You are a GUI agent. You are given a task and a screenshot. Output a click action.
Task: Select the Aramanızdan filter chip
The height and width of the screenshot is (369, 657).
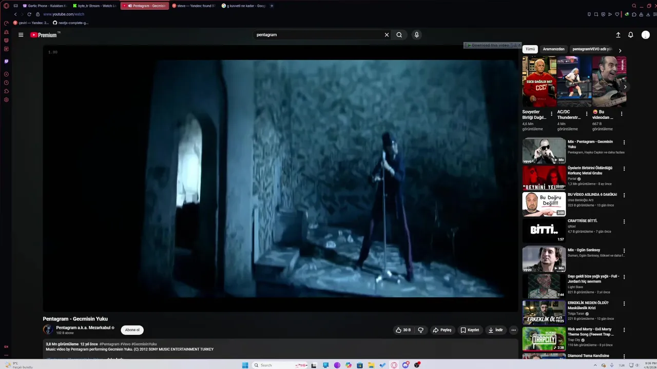[553, 49]
